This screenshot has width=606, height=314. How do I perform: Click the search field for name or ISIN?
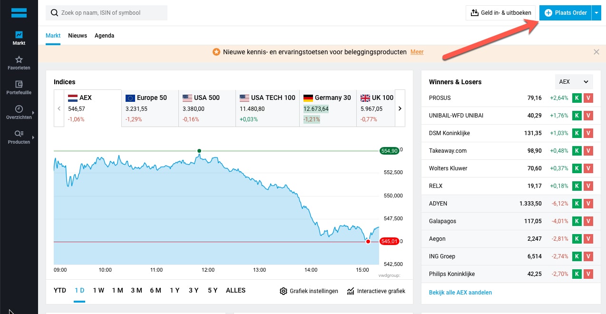(x=107, y=13)
